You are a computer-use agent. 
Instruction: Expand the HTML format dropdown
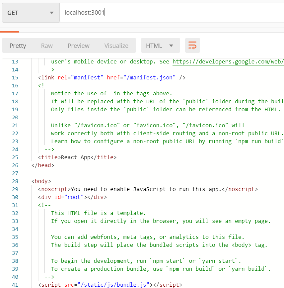pyautogui.click(x=160, y=46)
